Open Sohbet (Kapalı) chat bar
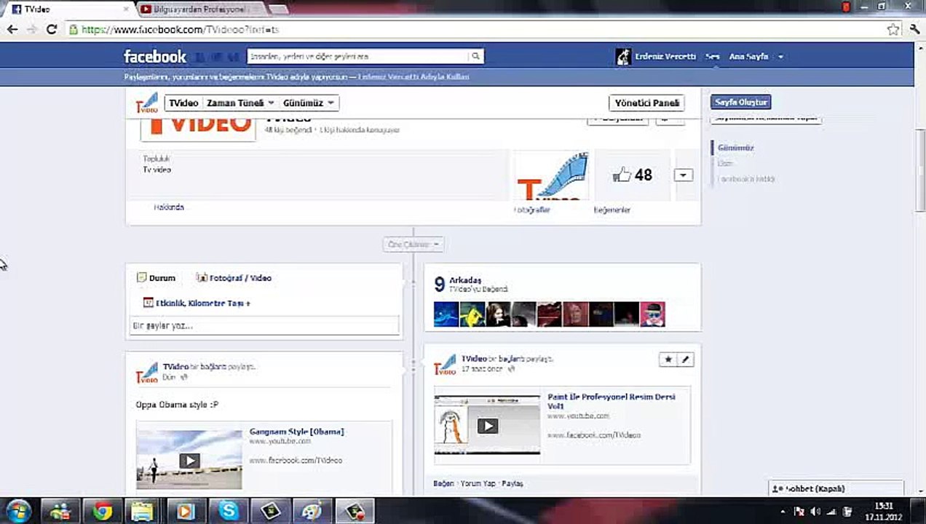This screenshot has width=926, height=524. (x=836, y=488)
